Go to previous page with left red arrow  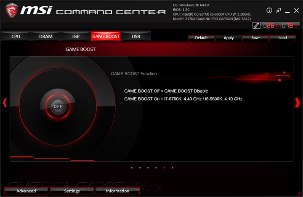tap(5, 103)
